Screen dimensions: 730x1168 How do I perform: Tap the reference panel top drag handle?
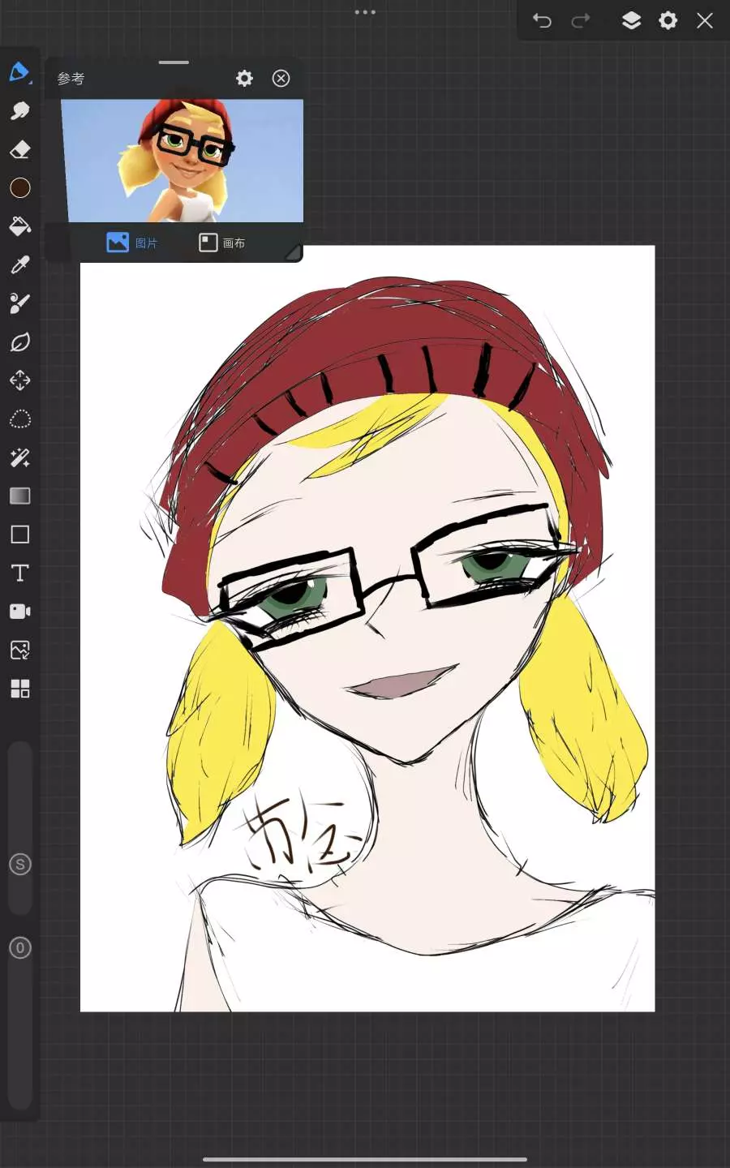[x=174, y=62]
